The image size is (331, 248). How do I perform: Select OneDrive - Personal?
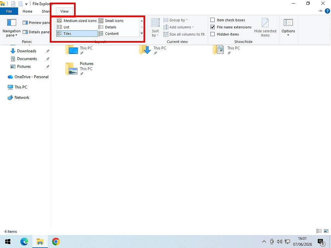pyautogui.click(x=28, y=77)
